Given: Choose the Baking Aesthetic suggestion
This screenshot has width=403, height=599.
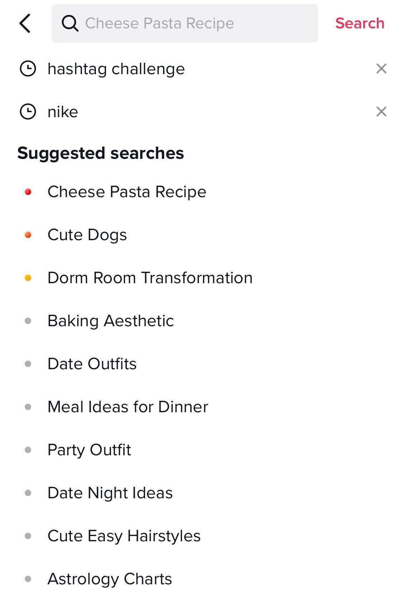Looking at the screenshot, I should (x=110, y=321).
